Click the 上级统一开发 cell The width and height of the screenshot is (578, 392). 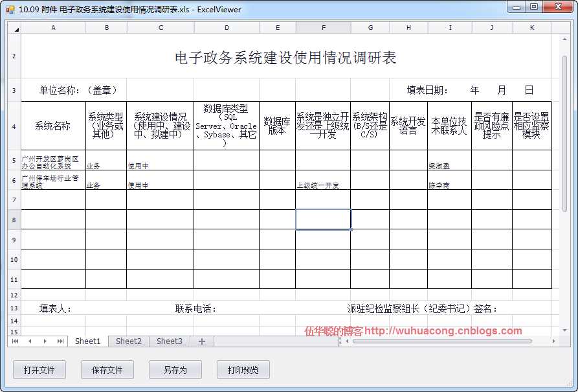tap(323, 180)
